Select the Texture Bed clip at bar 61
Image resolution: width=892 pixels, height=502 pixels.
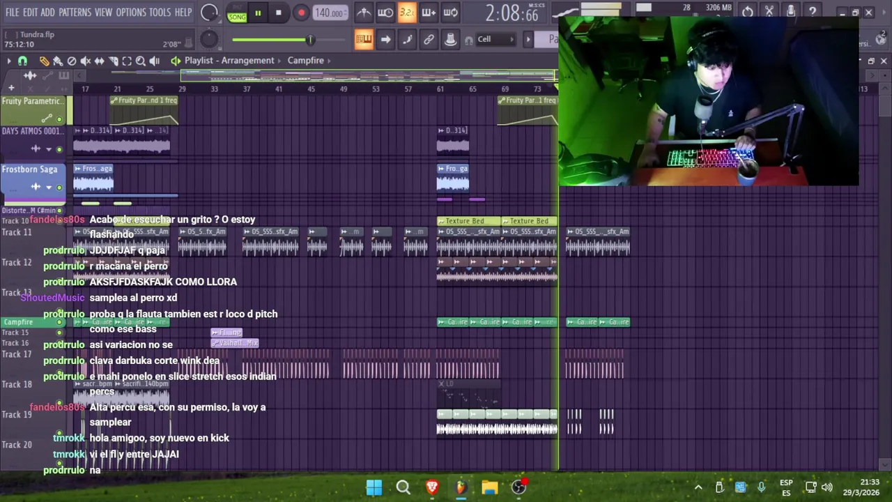pyautogui.click(x=468, y=221)
